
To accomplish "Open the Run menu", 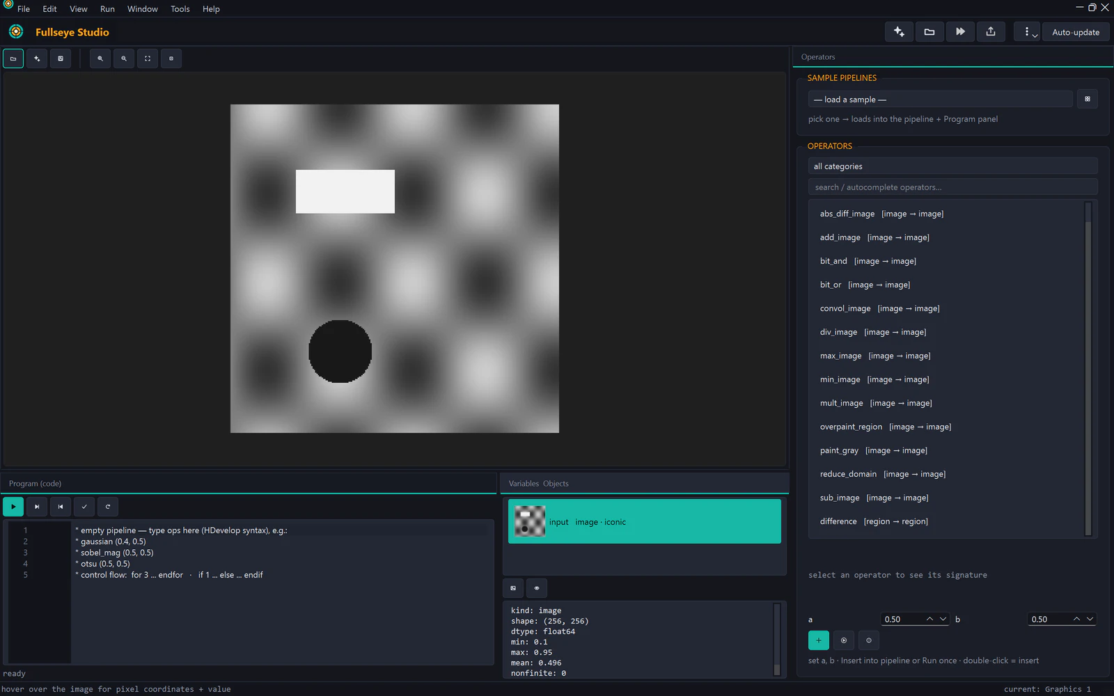I will 107,9.
